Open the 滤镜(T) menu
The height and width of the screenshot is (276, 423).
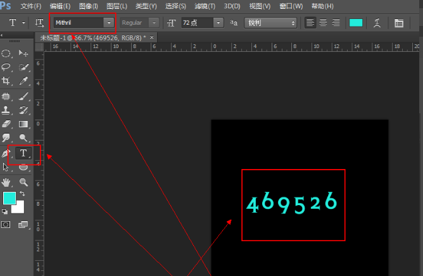point(205,6)
